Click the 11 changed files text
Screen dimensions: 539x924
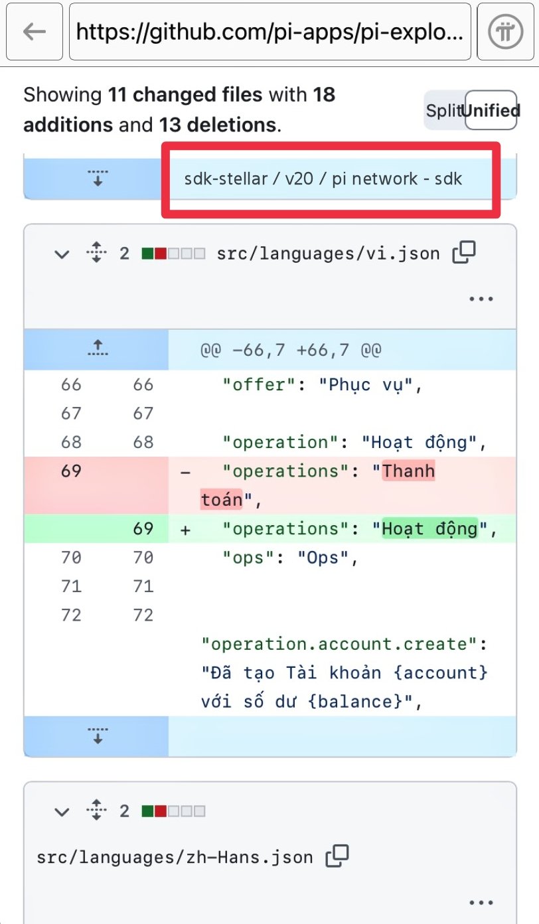pos(185,95)
